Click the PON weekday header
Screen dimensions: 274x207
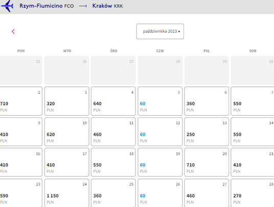(21, 51)
